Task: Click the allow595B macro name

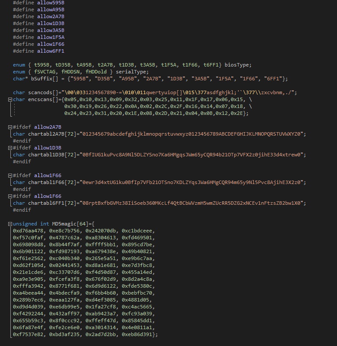Action: click(x=51, y=3)
